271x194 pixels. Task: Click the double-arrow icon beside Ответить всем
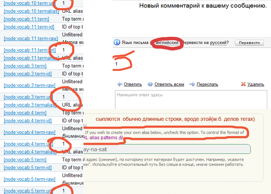150,84
